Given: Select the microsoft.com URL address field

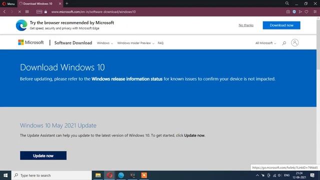Looking at the screenshot, I should tap(93, 12).
